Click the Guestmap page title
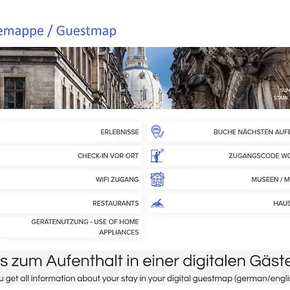 point(58,31)
